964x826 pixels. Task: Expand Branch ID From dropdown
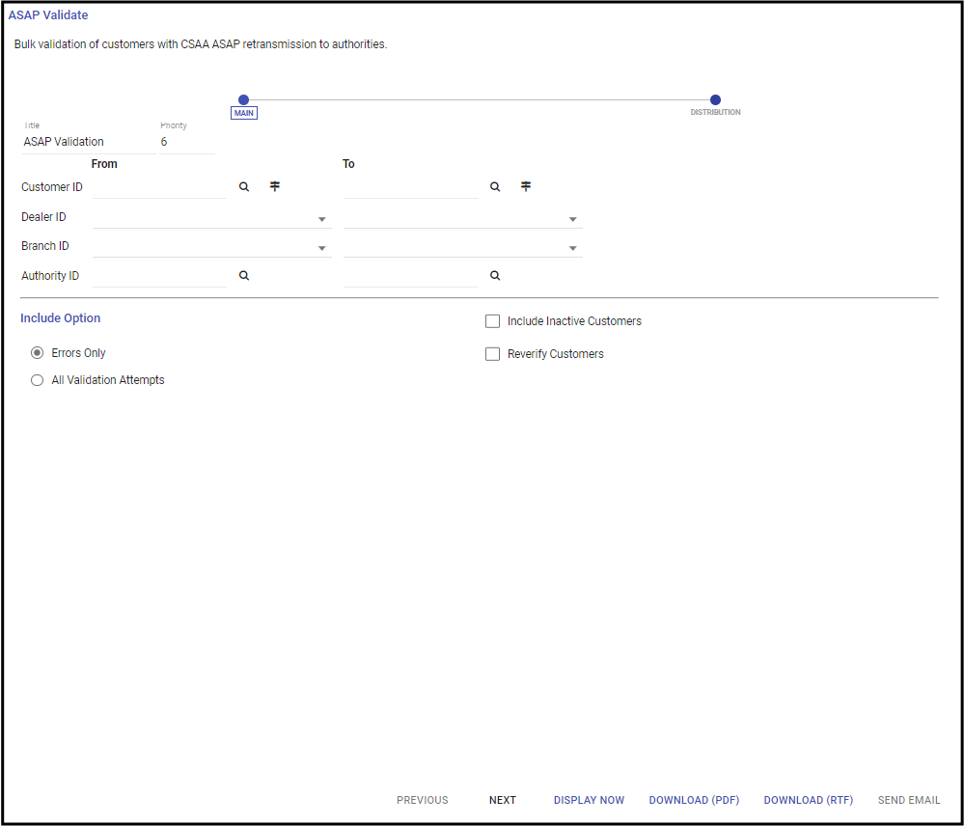[x=321, y=248]
